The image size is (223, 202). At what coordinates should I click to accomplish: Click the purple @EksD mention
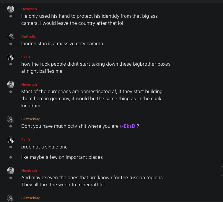click(x=128, y=126)
